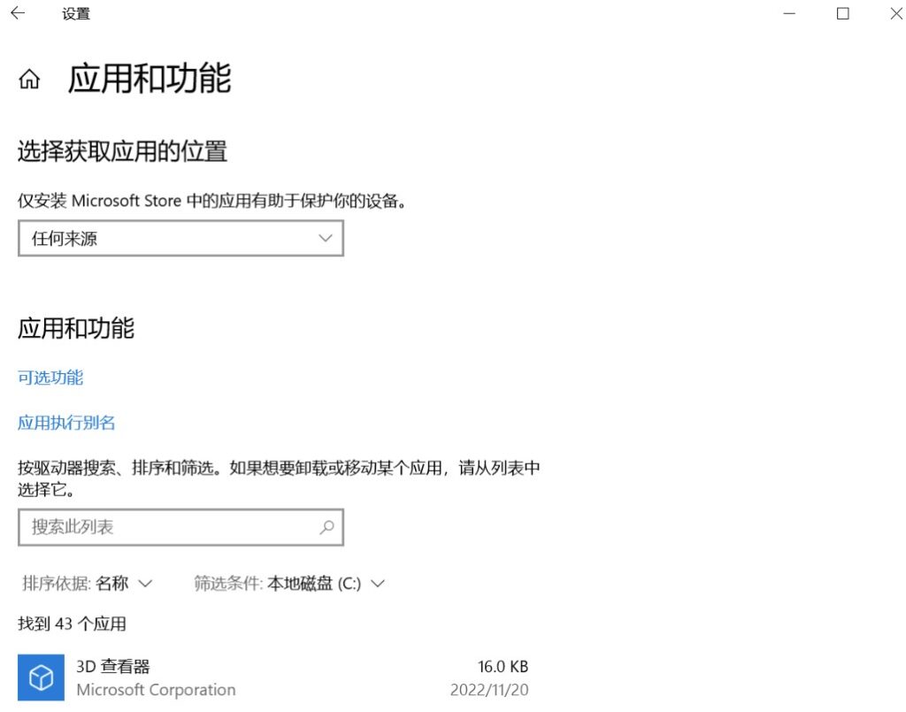Click the back arrow icon

[x=16, y=13]
